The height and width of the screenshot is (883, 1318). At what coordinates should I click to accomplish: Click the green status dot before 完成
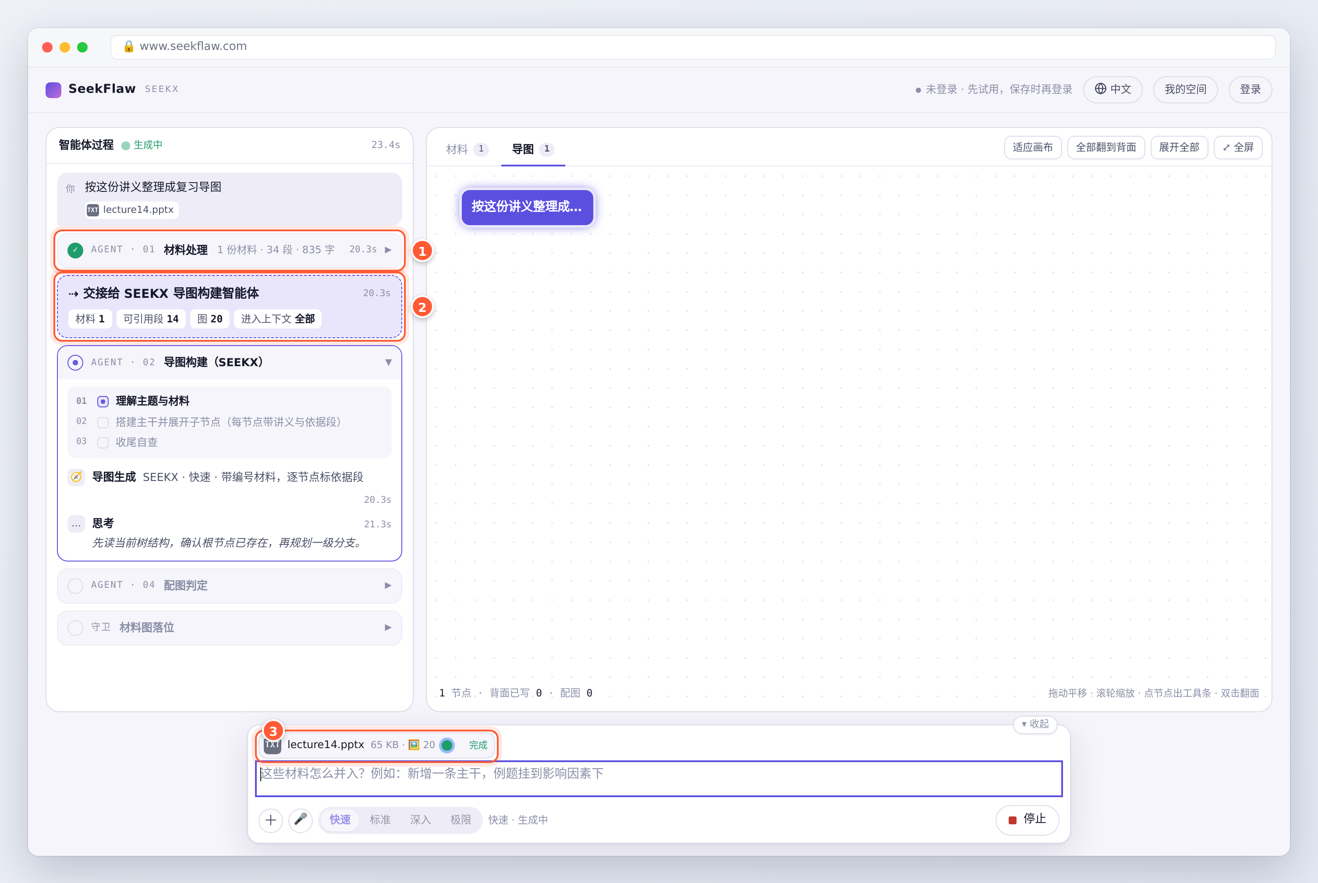point(447,745)
